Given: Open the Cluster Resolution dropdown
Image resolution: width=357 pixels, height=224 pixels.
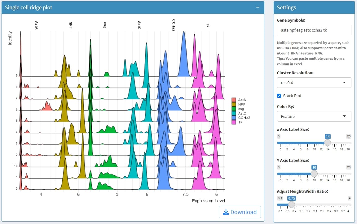Looking at the screenshot, I should 314,83.
